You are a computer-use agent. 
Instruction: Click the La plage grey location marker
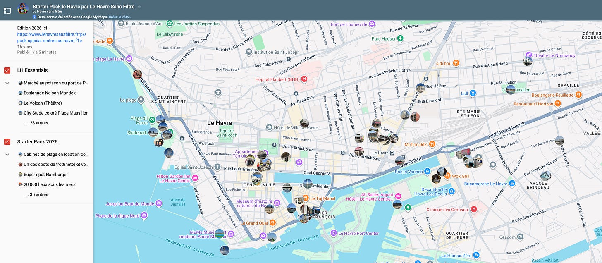[x=141, y=100]
